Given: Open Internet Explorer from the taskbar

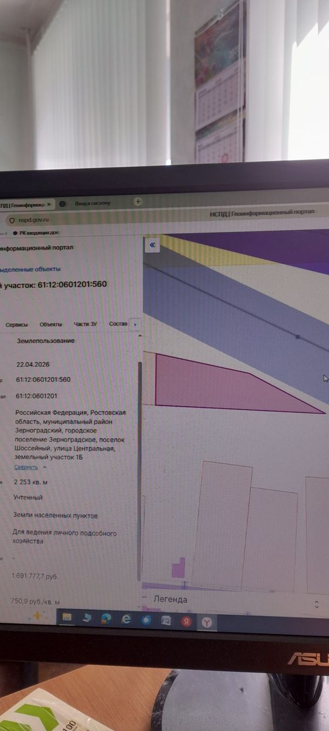Looking at the screenshot, I should 126,619.
